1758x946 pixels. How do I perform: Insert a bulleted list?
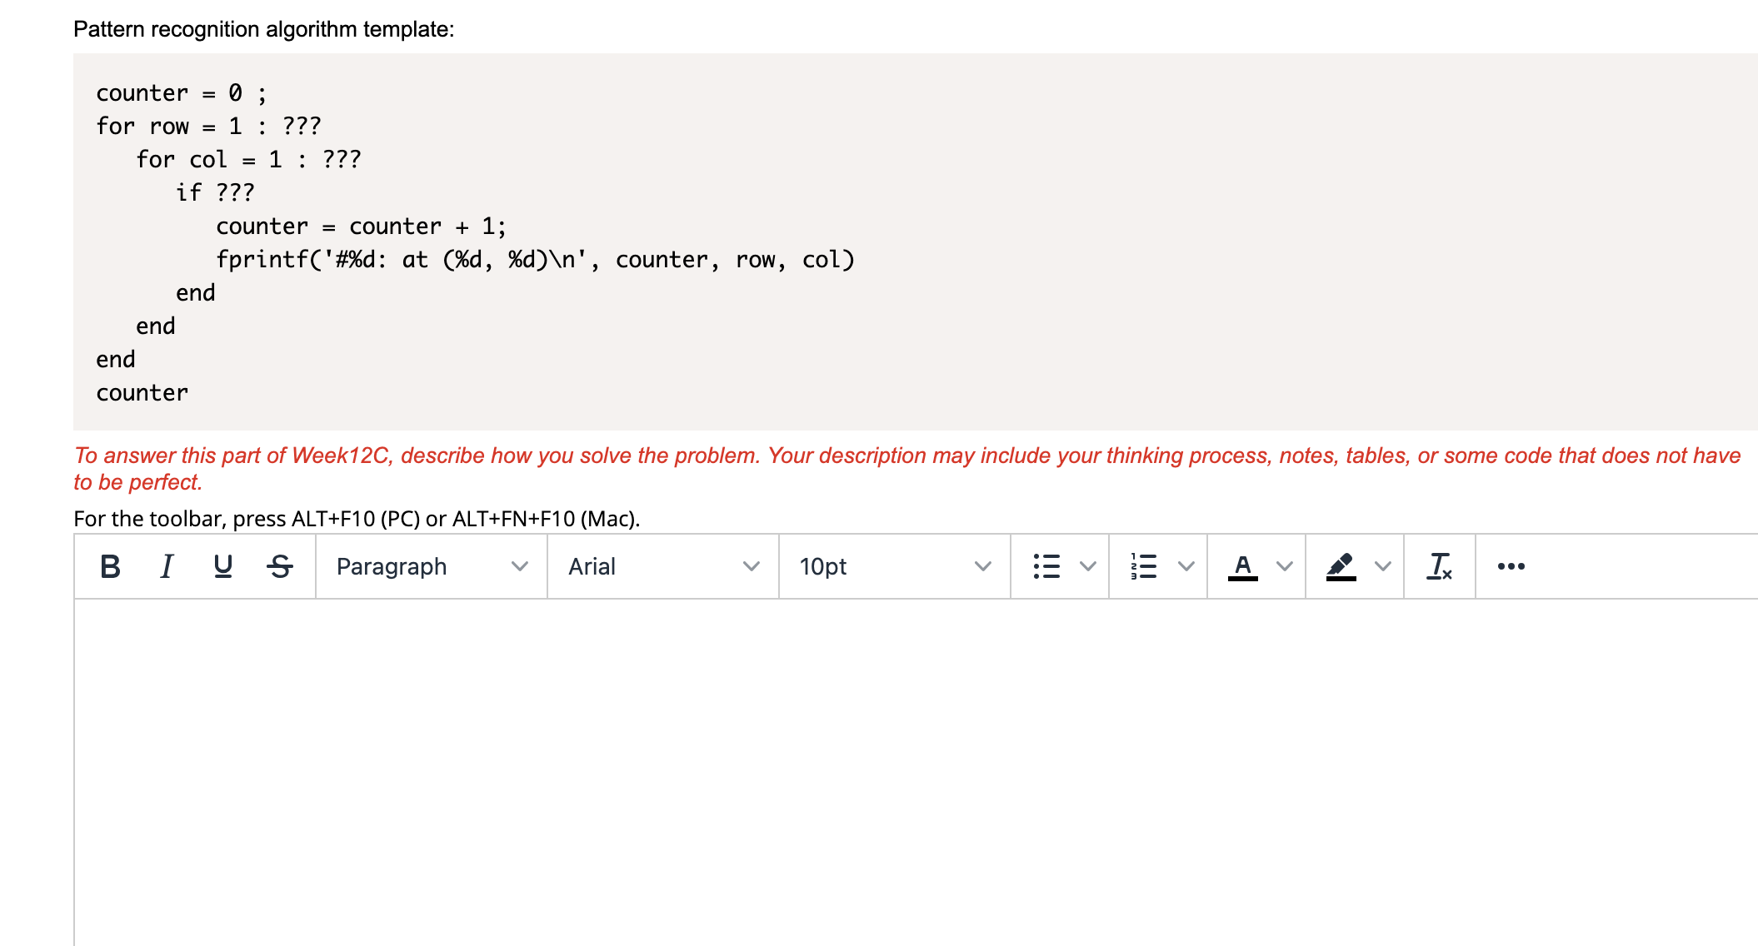[1046, 566]
